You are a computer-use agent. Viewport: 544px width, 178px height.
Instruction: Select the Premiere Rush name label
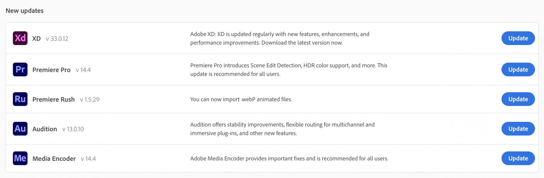[x=54, y=99]
